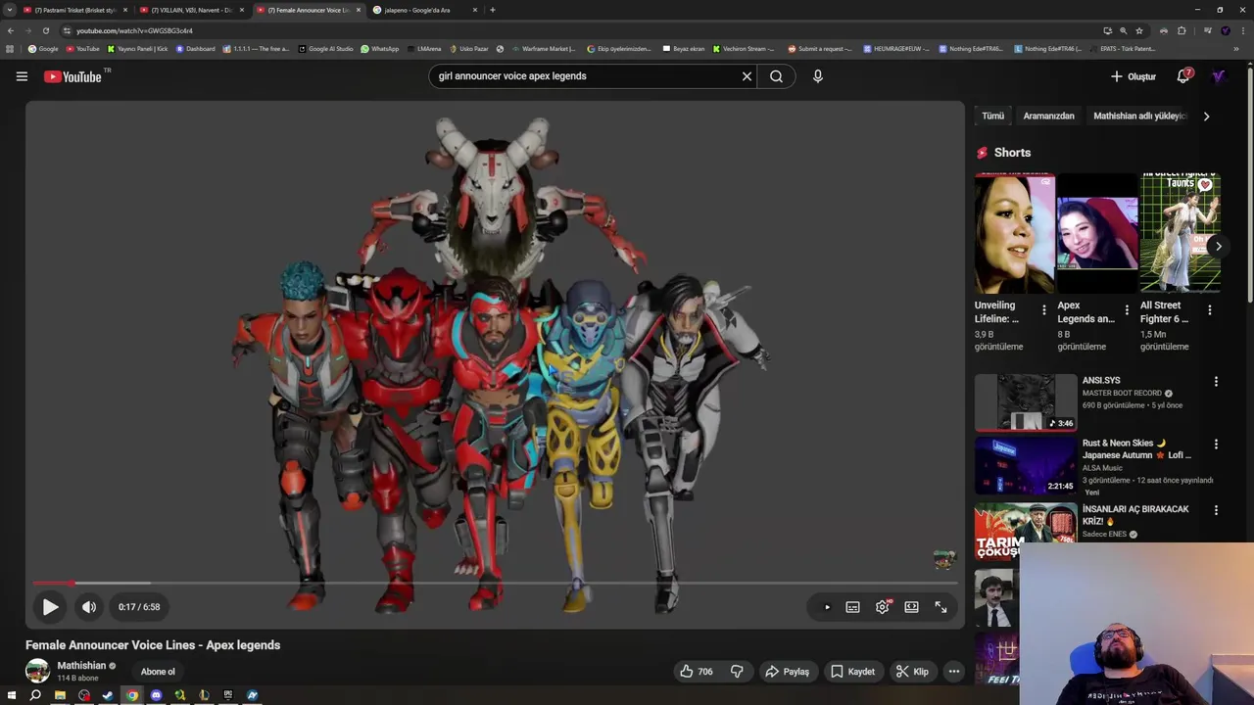Open the Unveiling Lifeline short thumbnail
This screenshot has height=705, width=1254.
1014,233
